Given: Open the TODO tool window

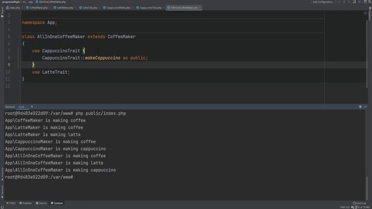Looking at the screenshot, I should point(11,203).
